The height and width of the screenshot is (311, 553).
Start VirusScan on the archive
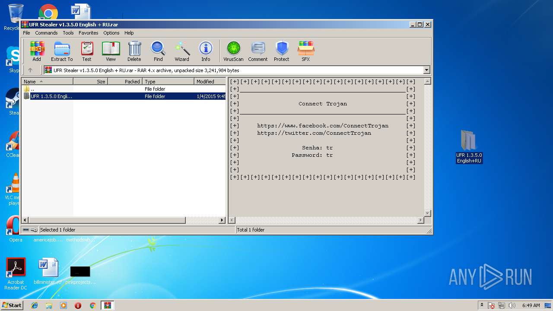(233, 51)
